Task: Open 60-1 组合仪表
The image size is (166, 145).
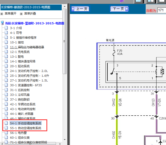Action: 20,138
